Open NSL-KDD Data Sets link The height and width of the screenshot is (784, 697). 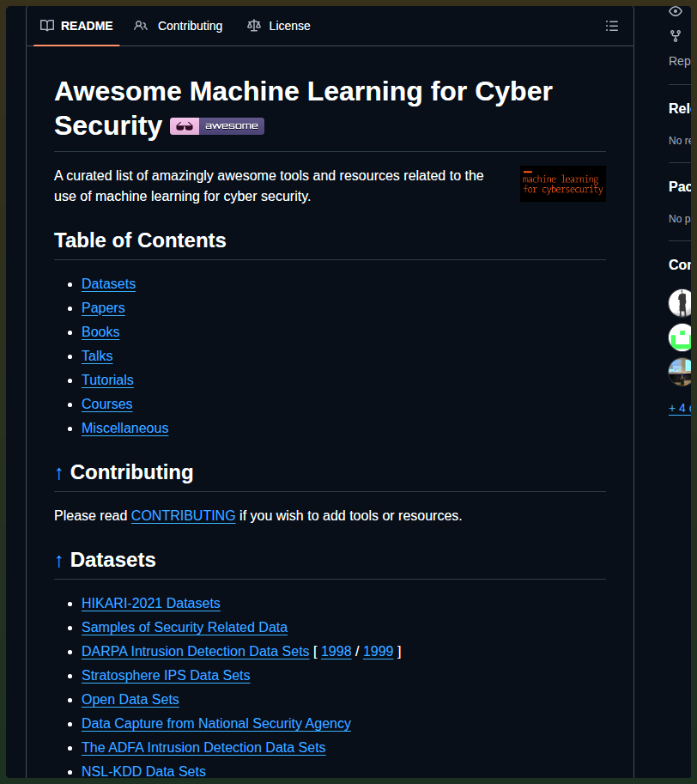click(144, 771)
